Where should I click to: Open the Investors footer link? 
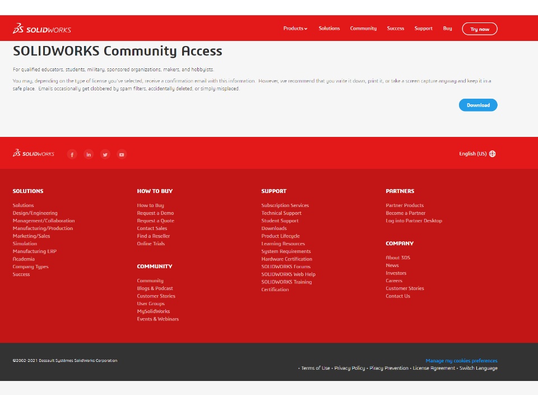pos(396,273)
